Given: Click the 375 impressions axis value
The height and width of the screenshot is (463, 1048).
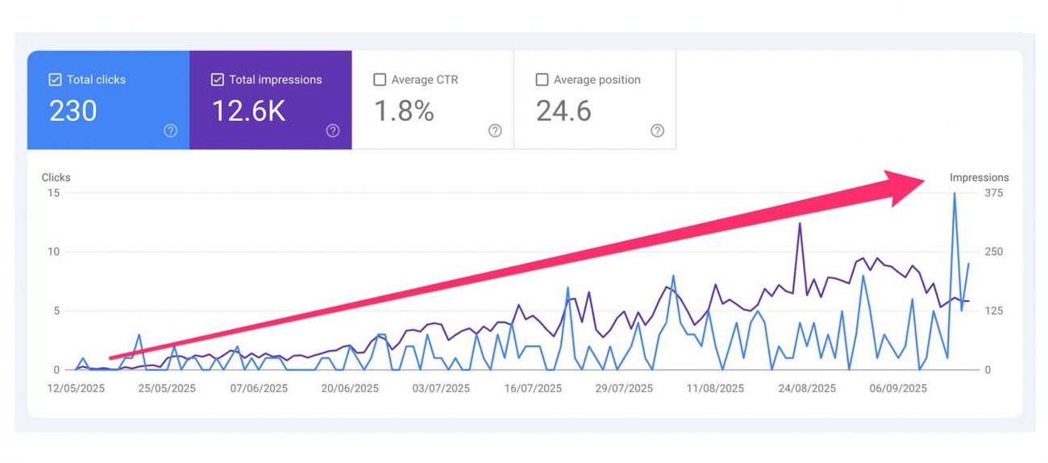Looking at the screenshot, I should pyautogui.click(x=993, y=193).
